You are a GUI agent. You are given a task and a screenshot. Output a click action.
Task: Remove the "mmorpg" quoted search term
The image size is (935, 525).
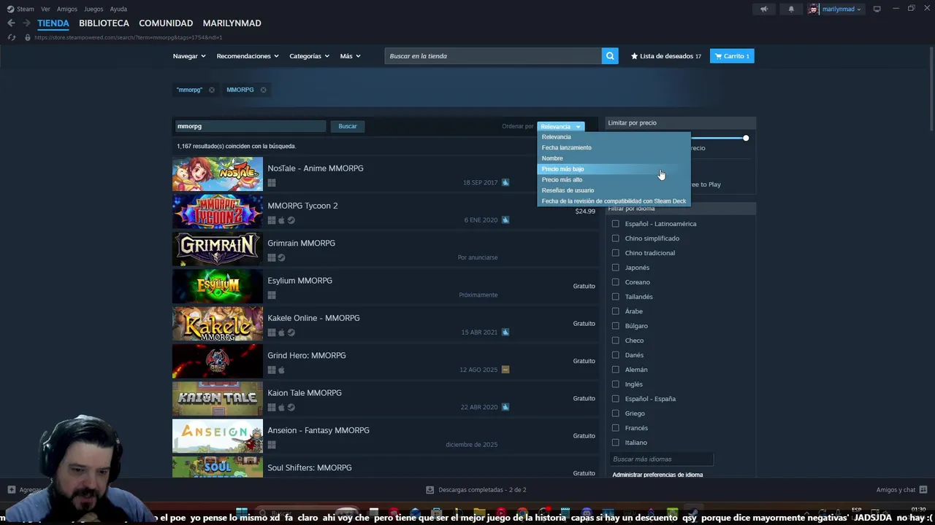[212, 90]
